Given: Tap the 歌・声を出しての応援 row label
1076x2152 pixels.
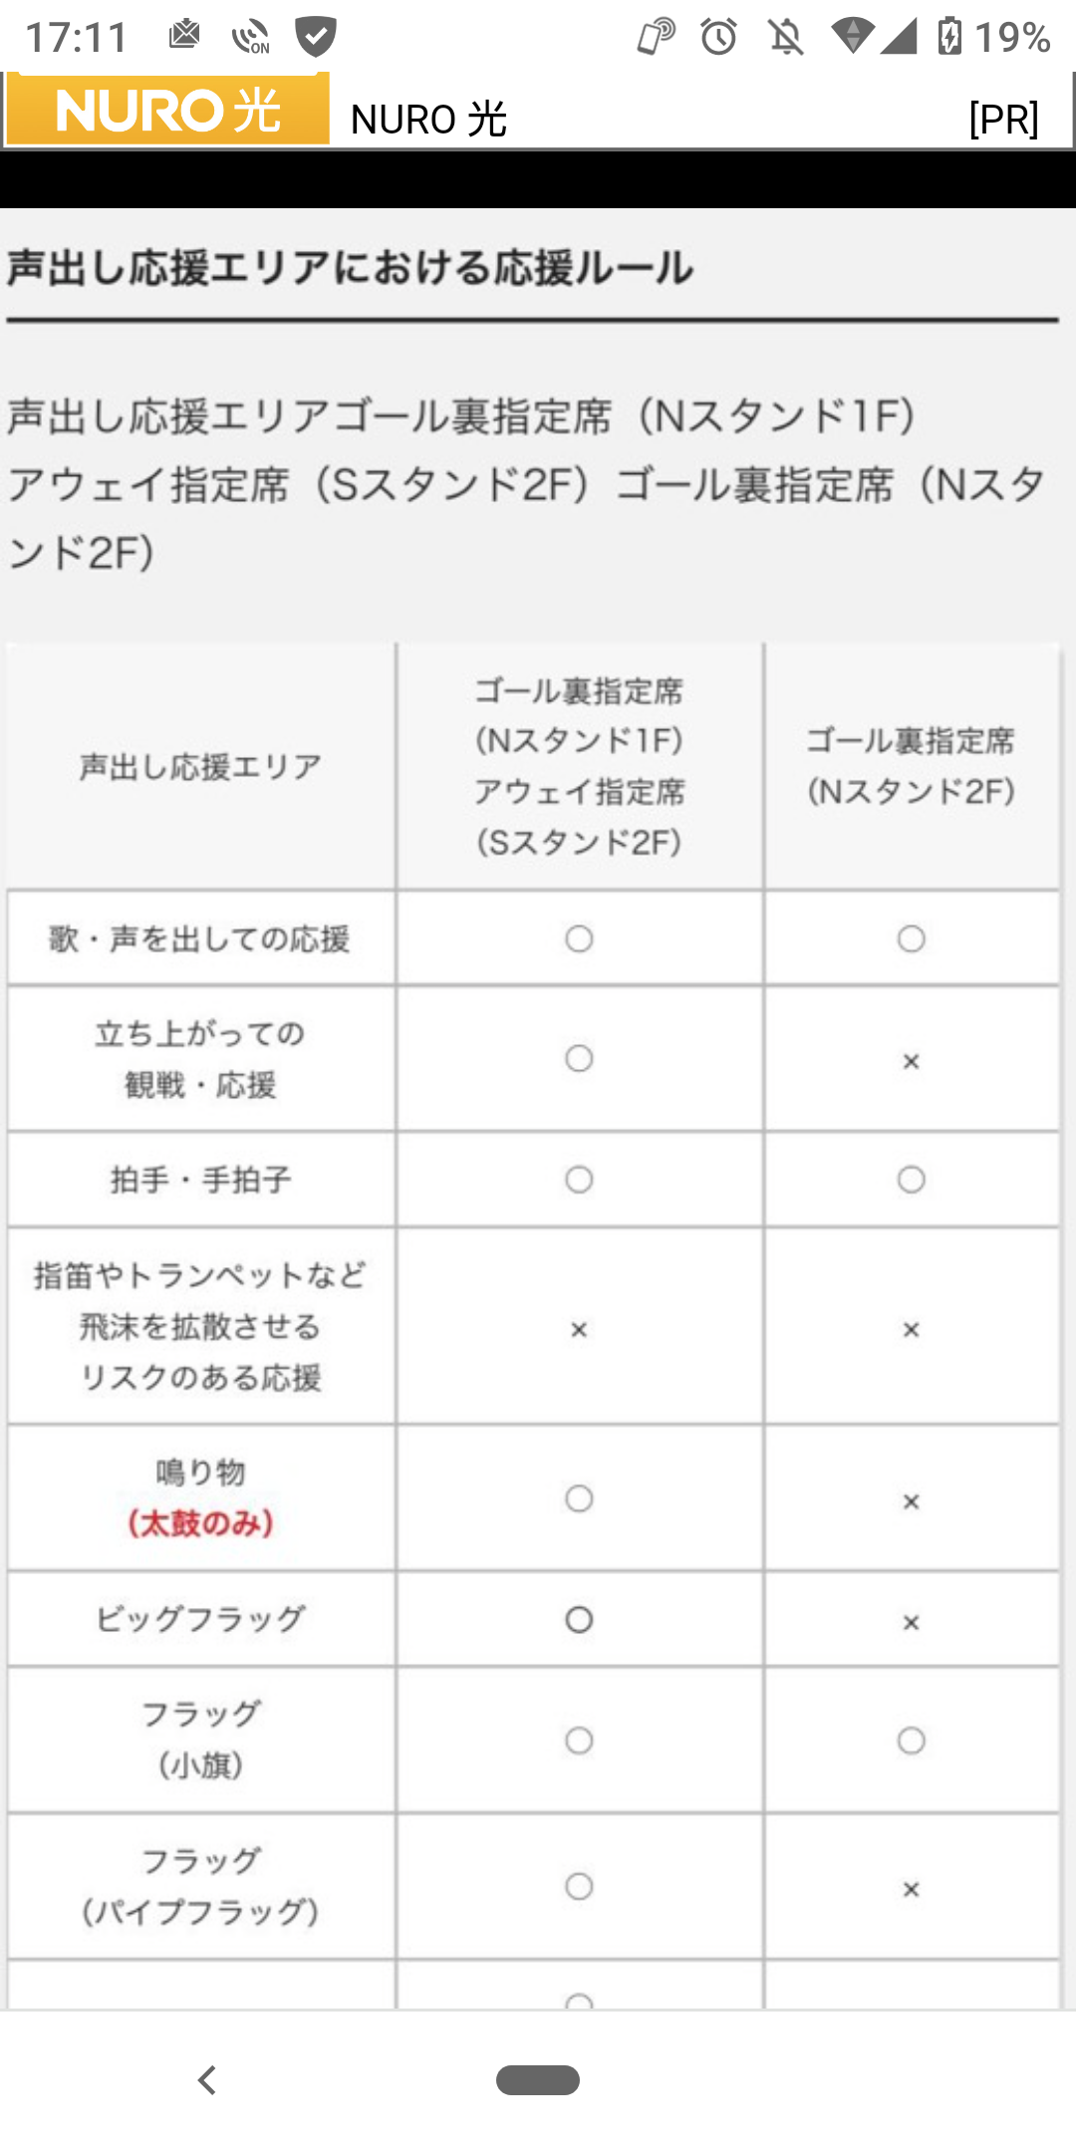Looking at the screenshot, I should [200, 938].
